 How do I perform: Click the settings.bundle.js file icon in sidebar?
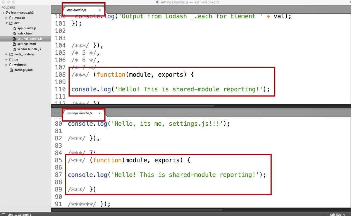14,38
